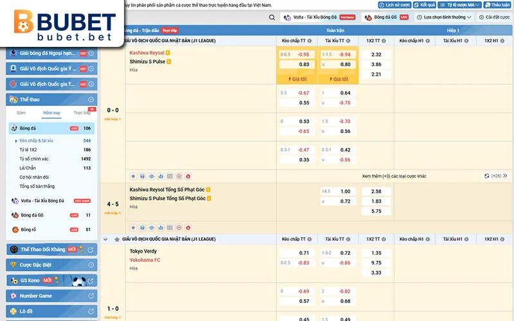Open Thể Thao Đối Kháng menu
The height and width of the screenshot is (321, 514).
51,250
